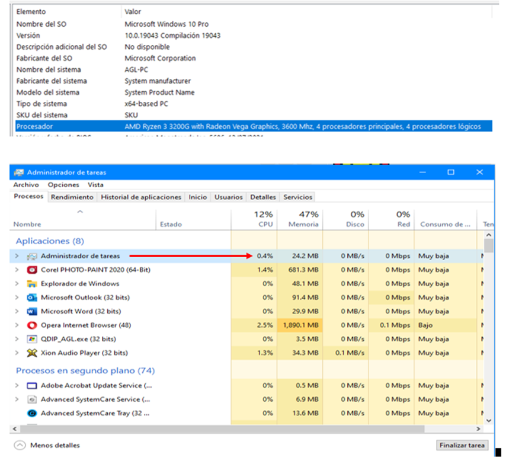Click the Adobe Acrobat Update Service icon
The height and width of the screenshot is (467, 506).
(x=32, y=386)
